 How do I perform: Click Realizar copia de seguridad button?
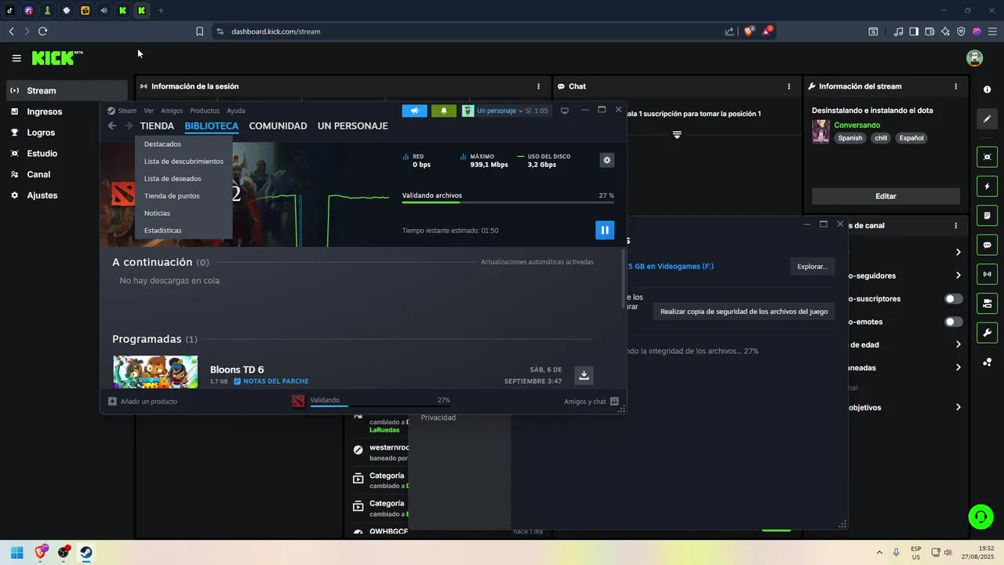744,312
